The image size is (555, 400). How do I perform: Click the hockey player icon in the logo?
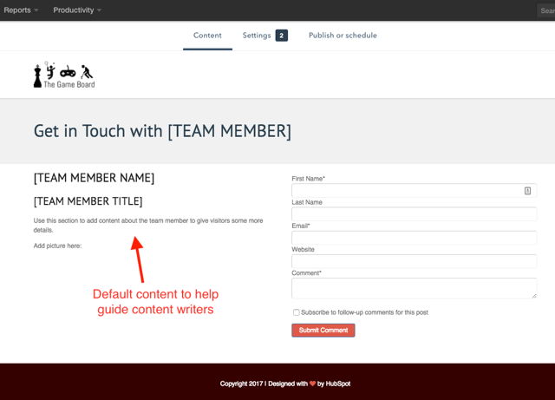pyautogui.click(x=87, y=71)
